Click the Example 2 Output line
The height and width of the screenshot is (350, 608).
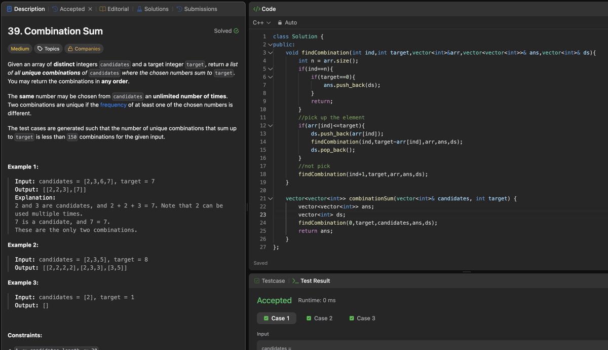(71, 267)
